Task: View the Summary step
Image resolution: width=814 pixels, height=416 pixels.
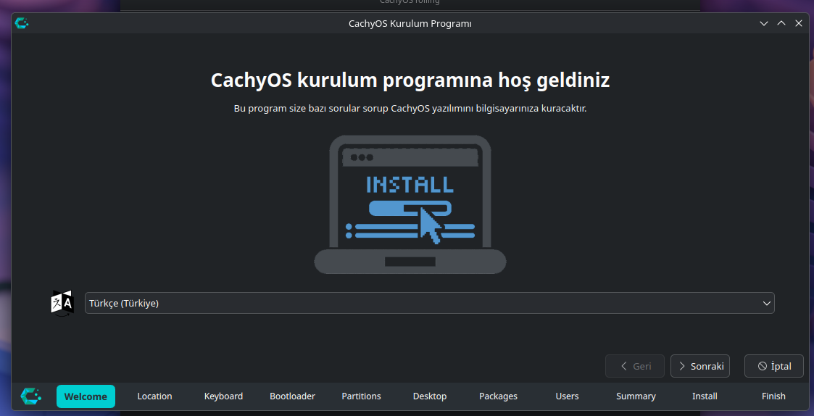Action: 636,396
